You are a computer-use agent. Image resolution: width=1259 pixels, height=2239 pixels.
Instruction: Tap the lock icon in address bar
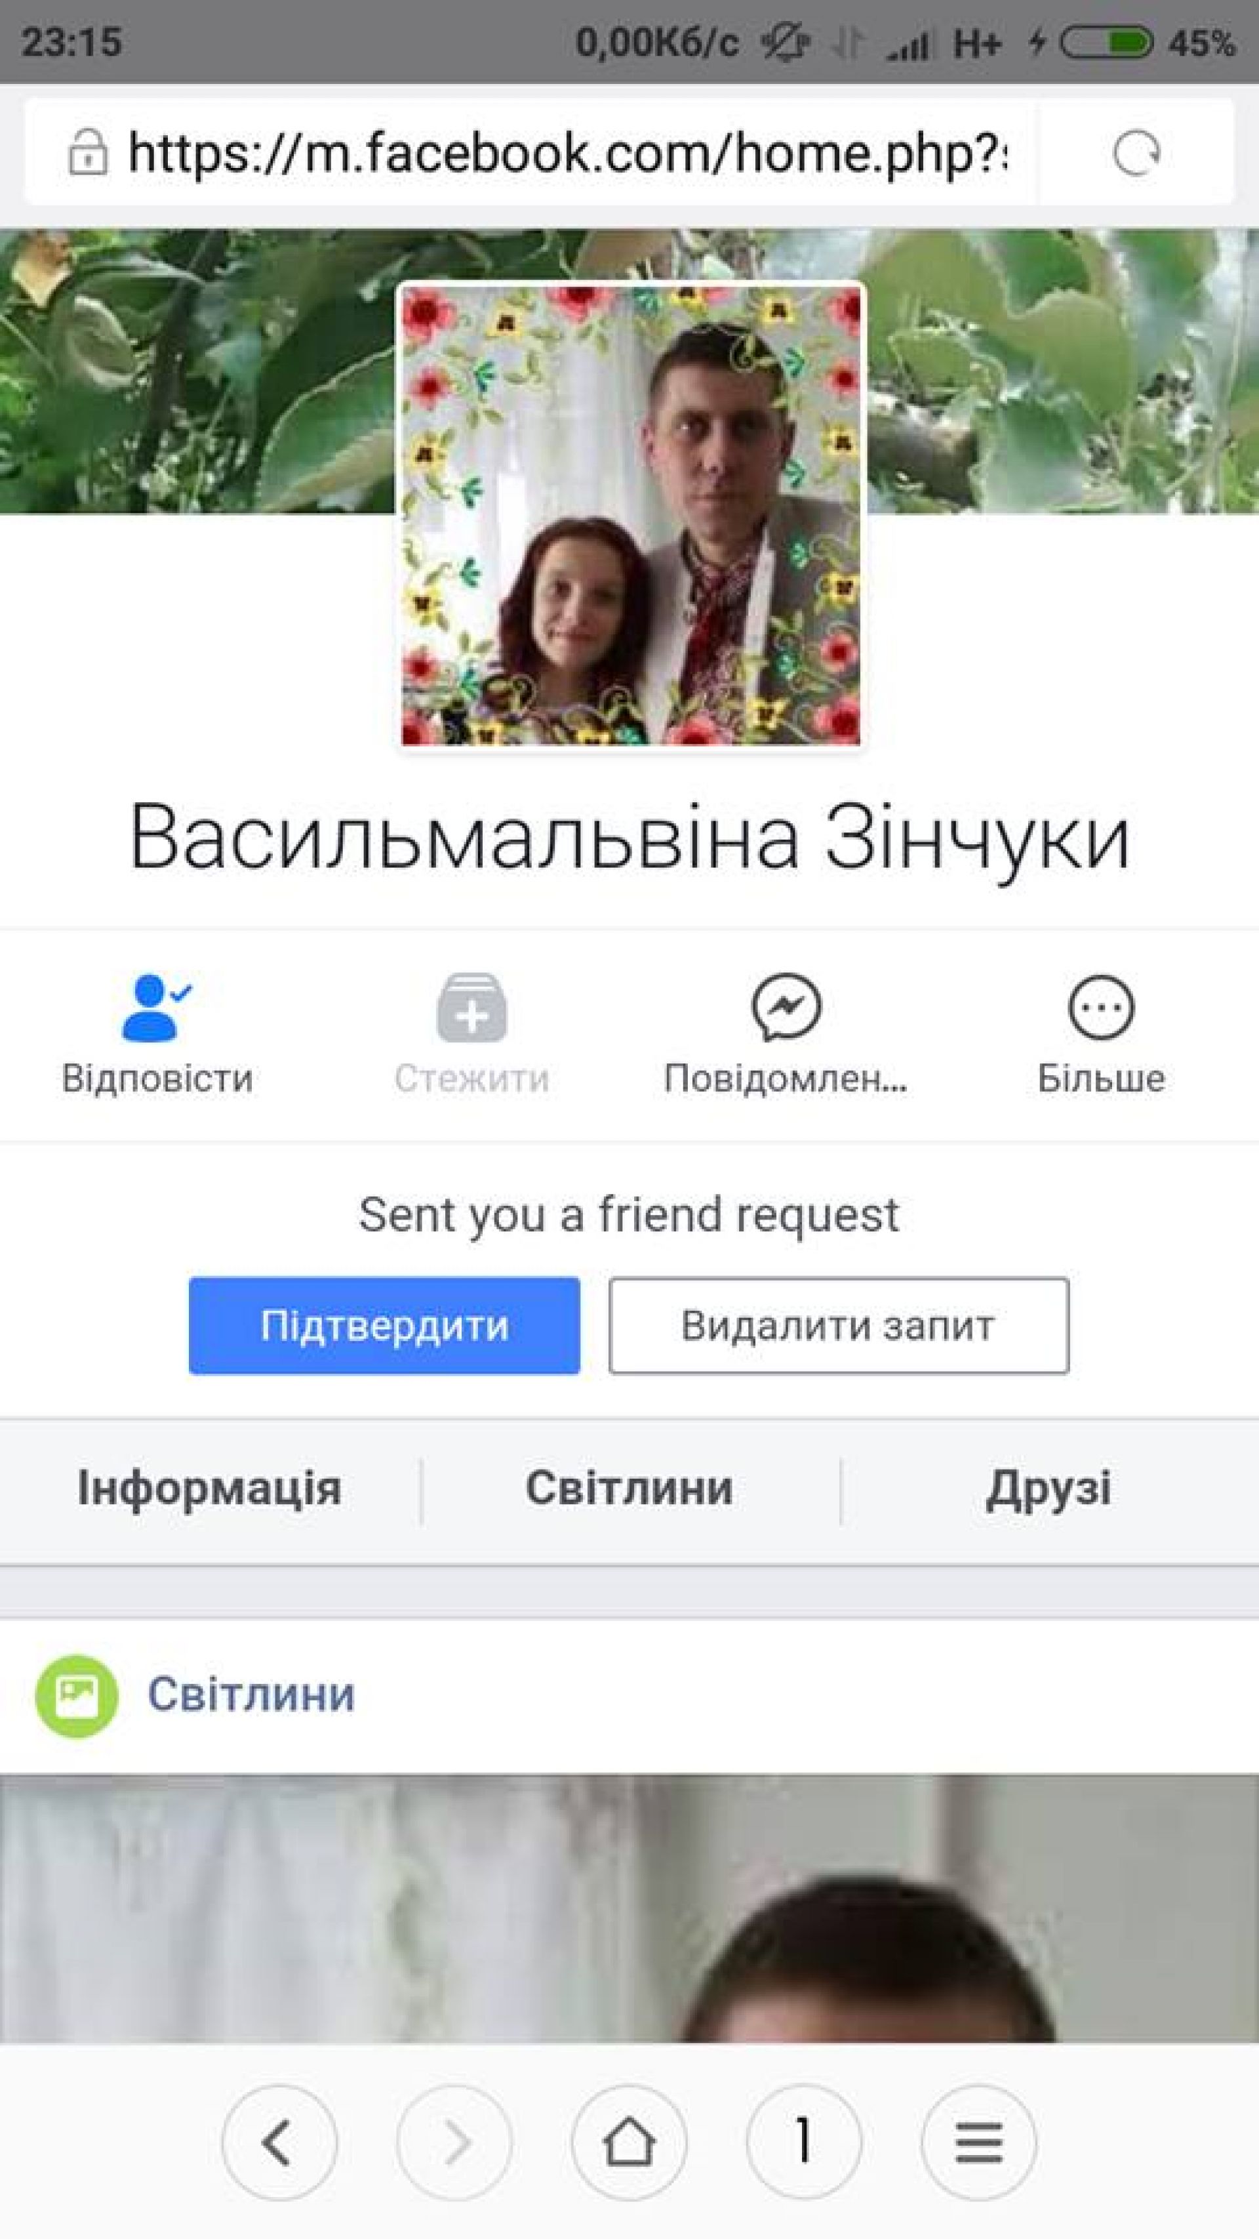point(87,153)
